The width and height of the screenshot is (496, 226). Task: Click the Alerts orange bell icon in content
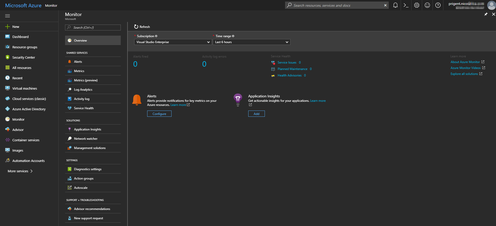tap(137, 100)
